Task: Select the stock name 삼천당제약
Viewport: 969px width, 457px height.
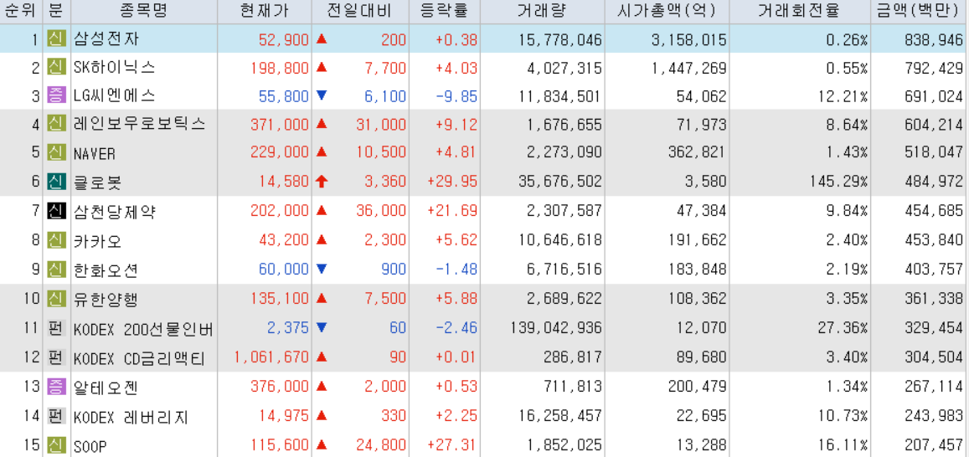Action: [115, 212]
